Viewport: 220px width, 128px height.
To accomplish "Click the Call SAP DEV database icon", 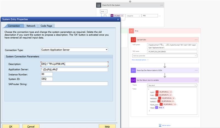I will point(133,40).
